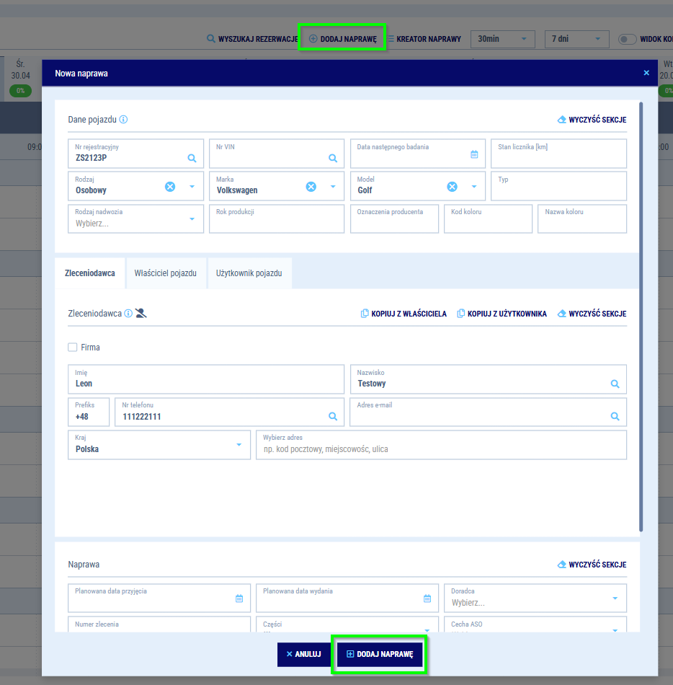Click info icon next to Dane pojazdu
673x685 pixels.
[124, 120]
